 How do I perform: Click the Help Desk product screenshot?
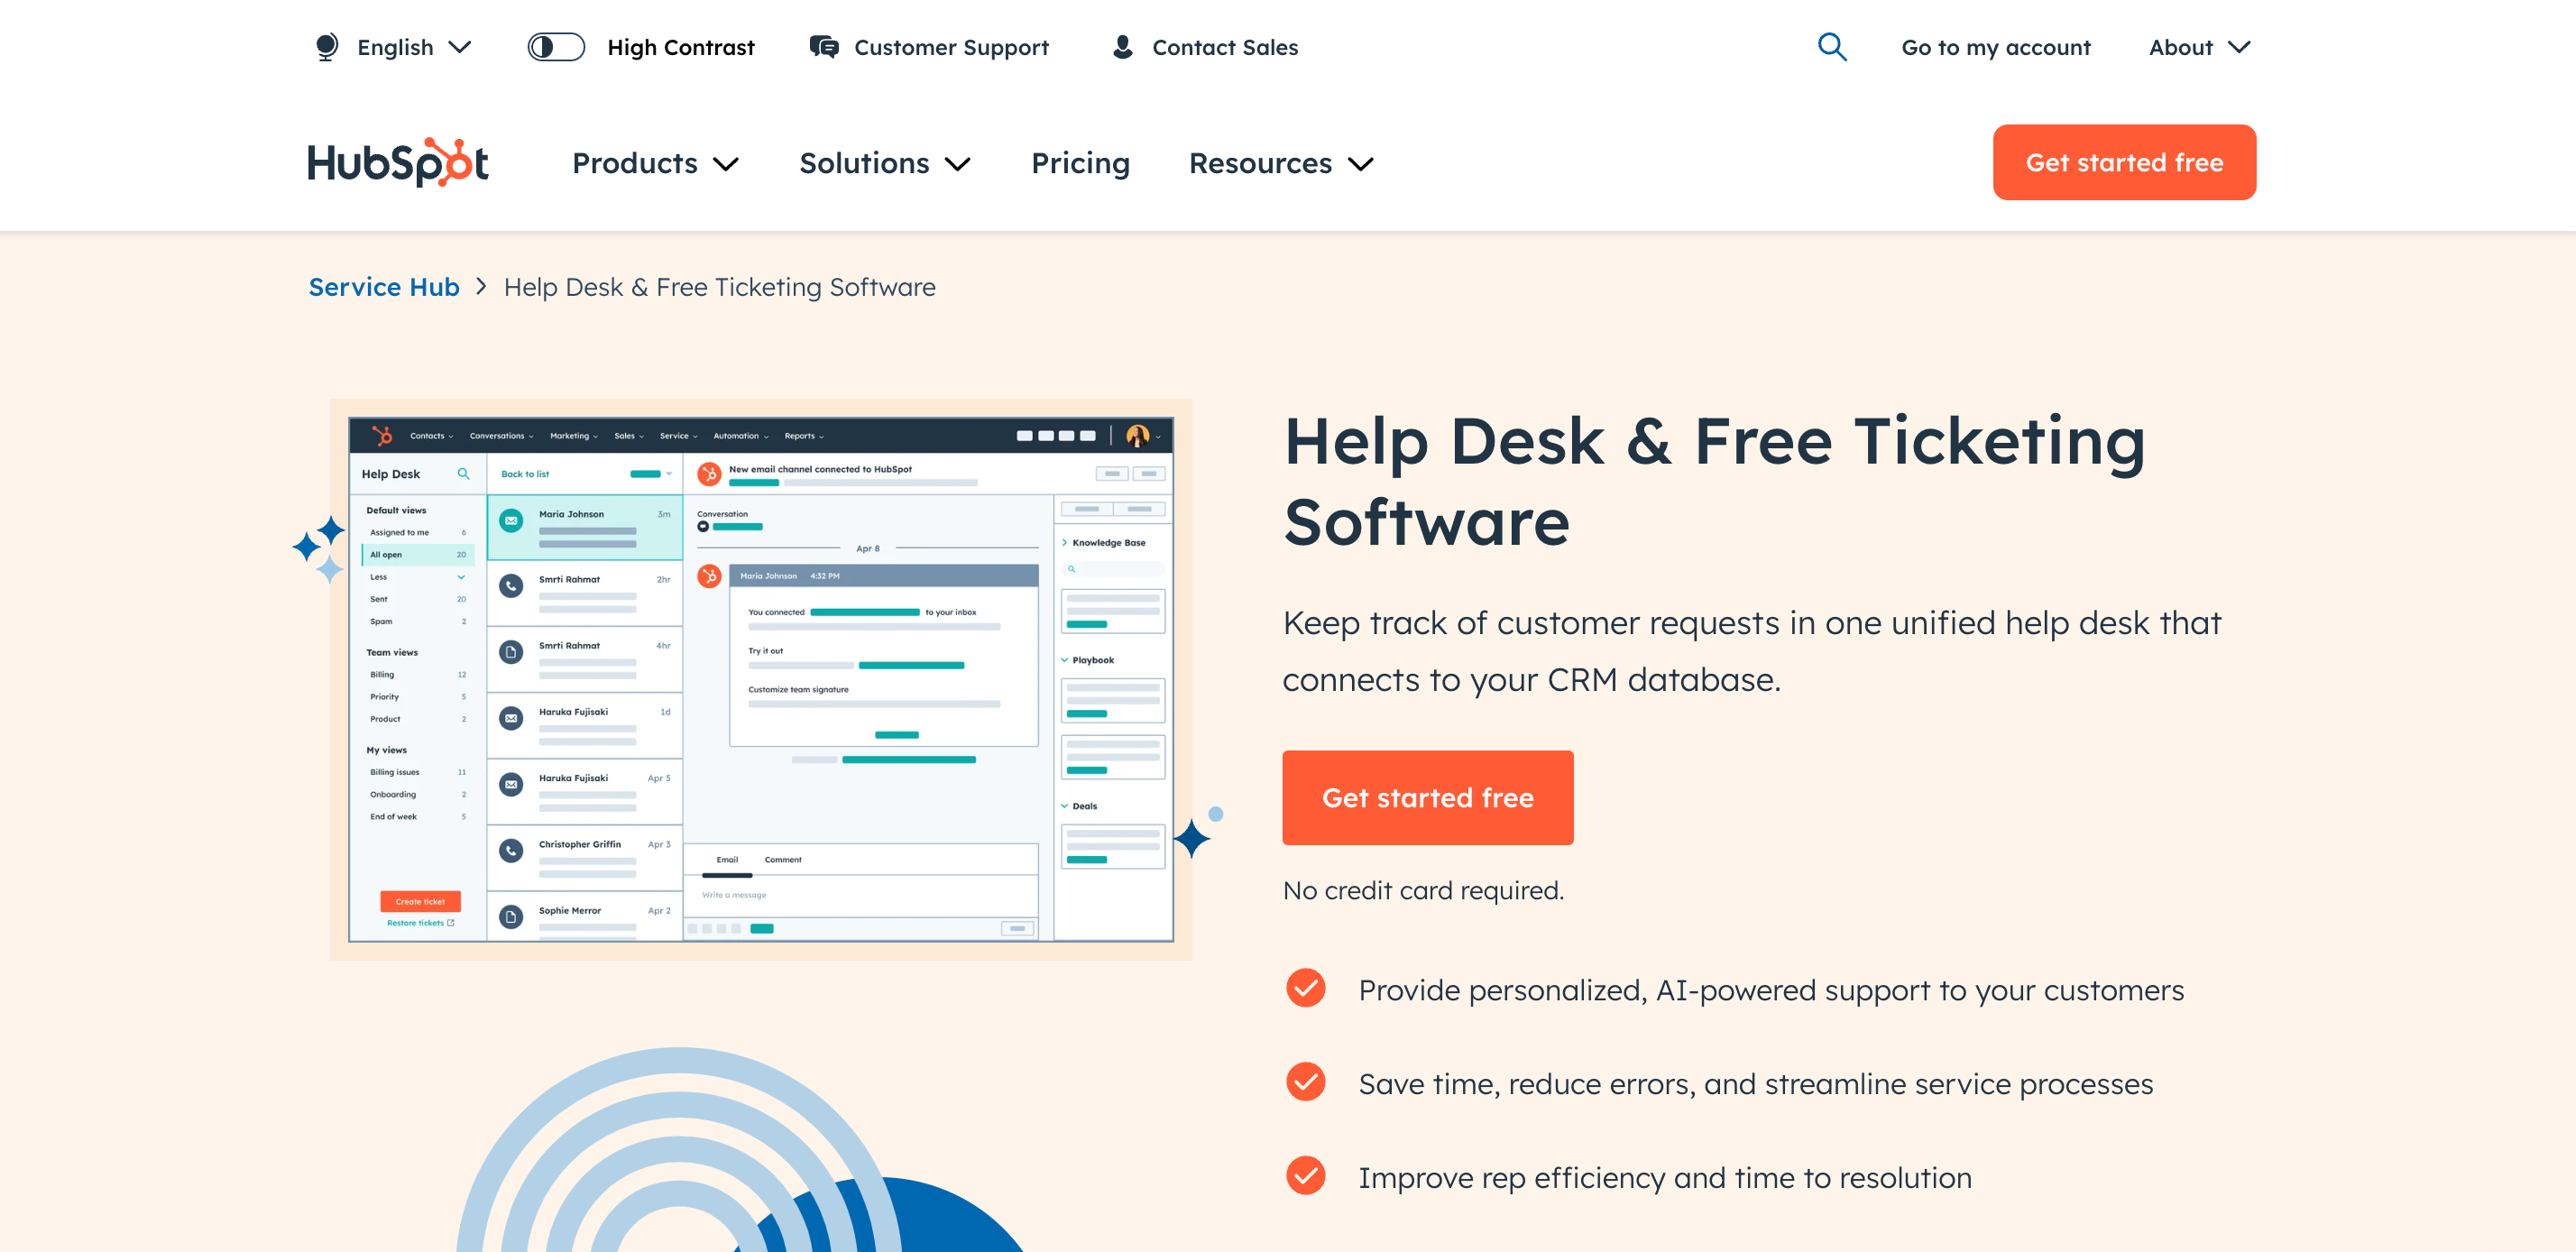pyautogui.click(x=760, y=680)
